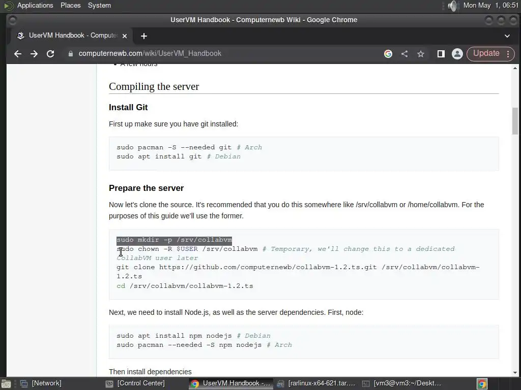Click 'Next, we need to install Node.js' text
Screen dimensions: 521x390
(236, 312)
